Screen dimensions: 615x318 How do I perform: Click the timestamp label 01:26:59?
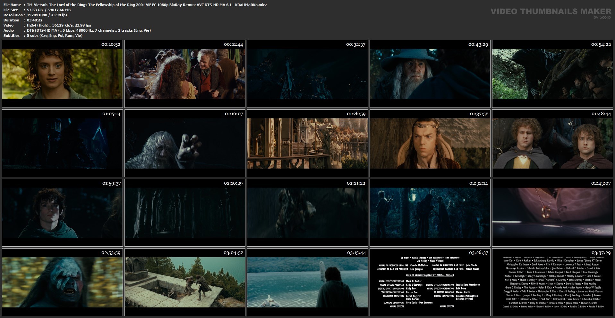[356, 114]
